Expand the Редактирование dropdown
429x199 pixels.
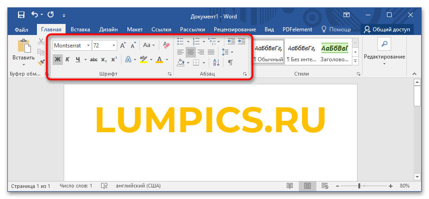pyautogui.click(x=384, y=57)
